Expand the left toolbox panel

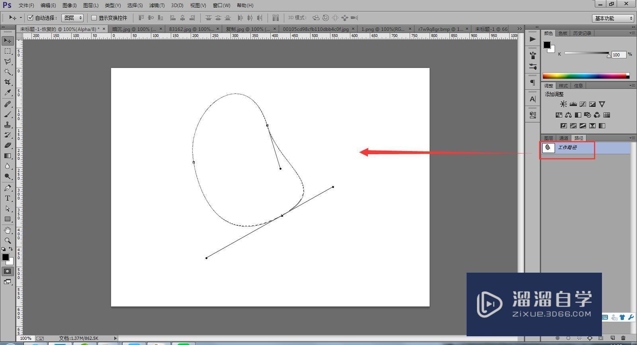[4, 27]
